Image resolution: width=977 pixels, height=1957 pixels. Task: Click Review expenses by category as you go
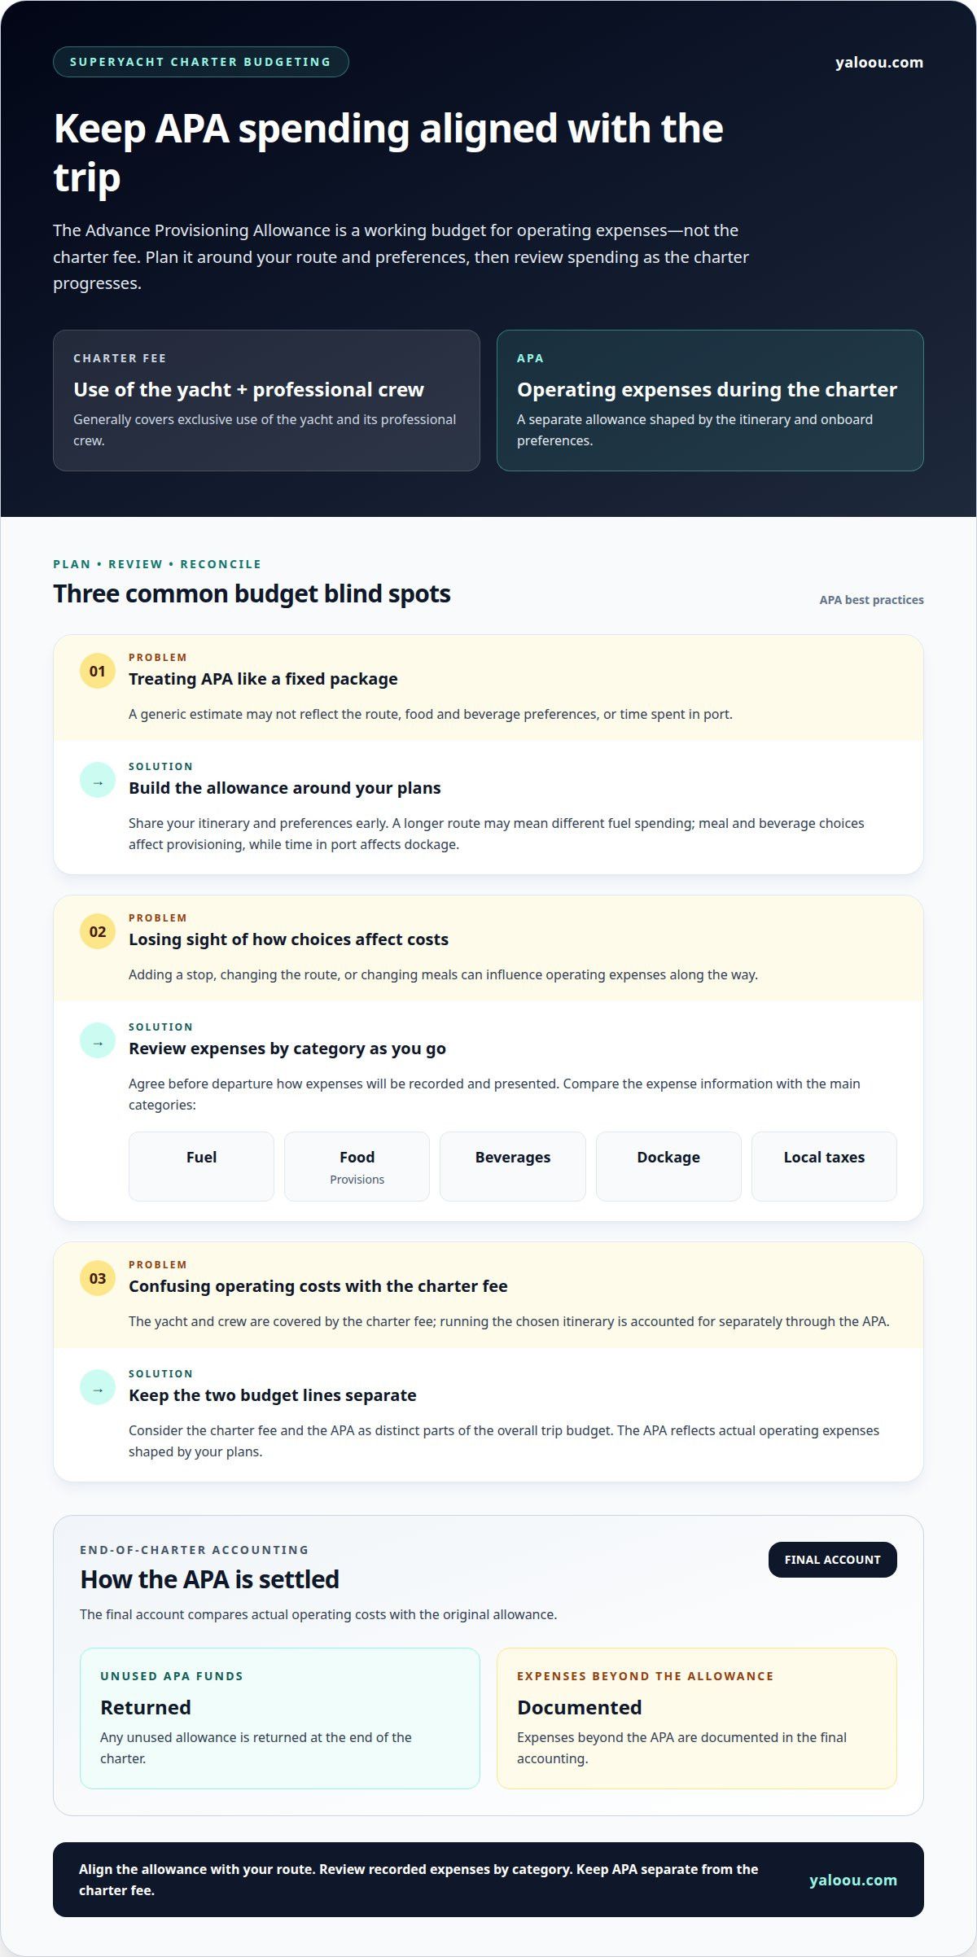tap(287, 1049)
